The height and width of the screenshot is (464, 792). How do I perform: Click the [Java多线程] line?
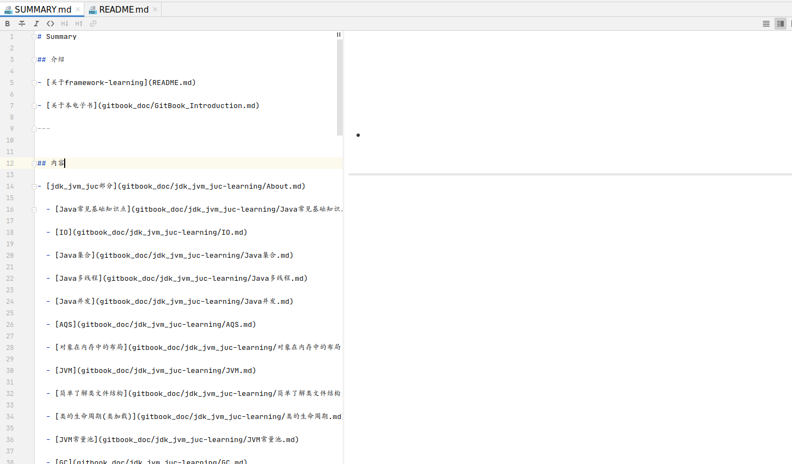(177, 279)
